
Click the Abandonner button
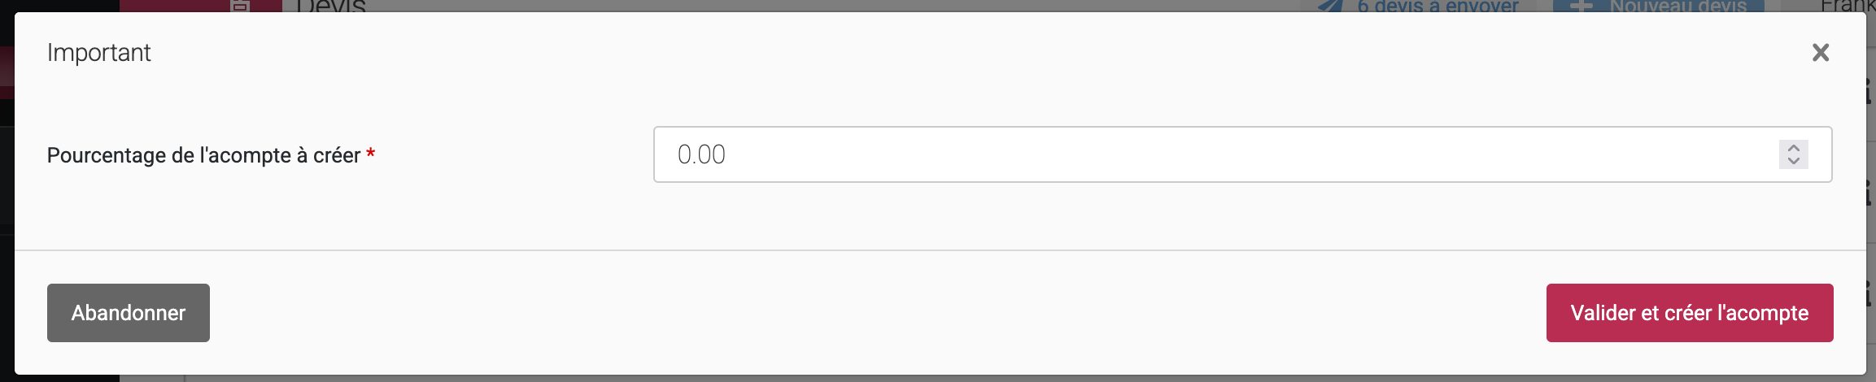[x=129, y=313]
